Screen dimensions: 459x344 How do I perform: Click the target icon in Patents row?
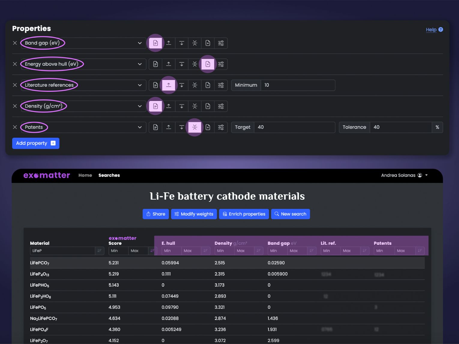195,127
